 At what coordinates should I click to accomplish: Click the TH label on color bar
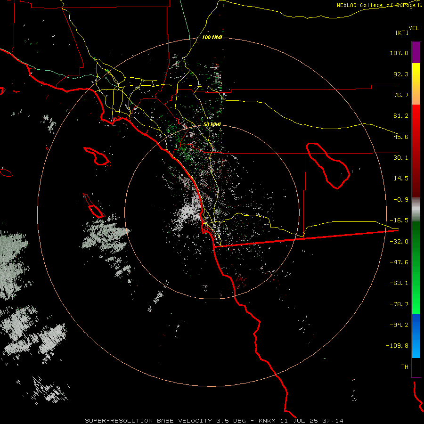coord(405,367)
